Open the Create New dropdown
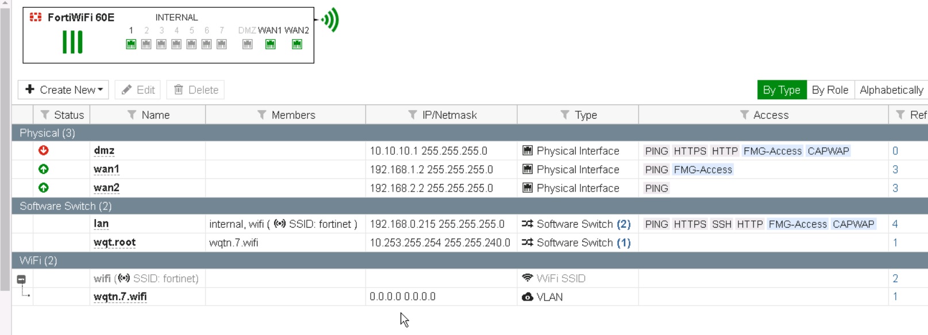 click(64, 90)
